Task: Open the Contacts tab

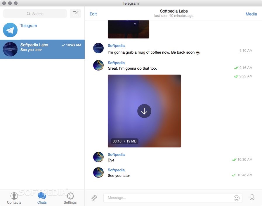Action: click(14, 198)
